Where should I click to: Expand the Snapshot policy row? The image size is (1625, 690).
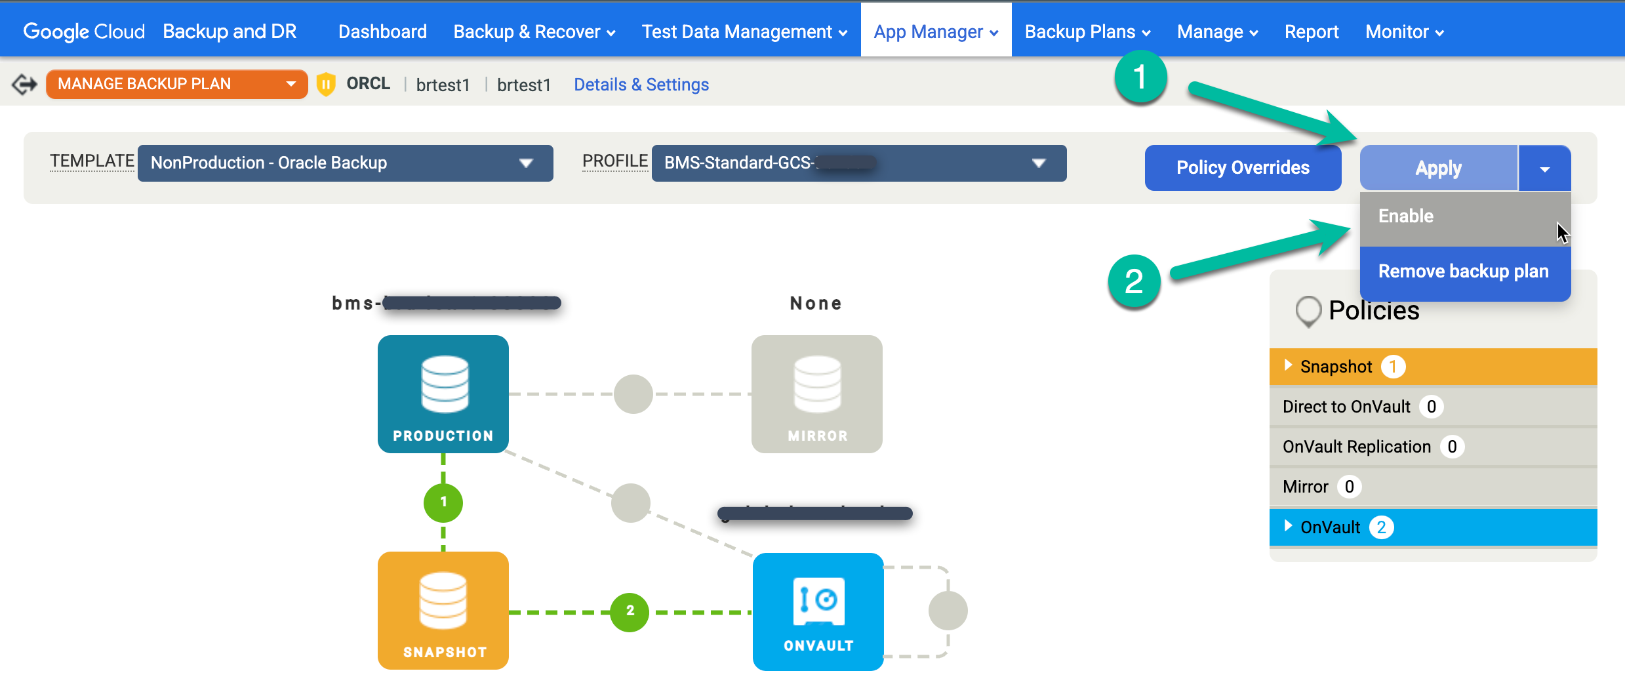(x=1287, y=366)
